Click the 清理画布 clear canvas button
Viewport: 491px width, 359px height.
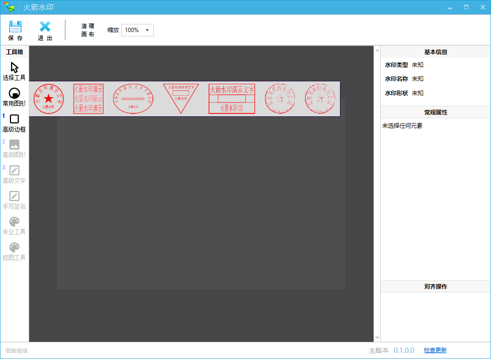pyautogui.click(x=87, y=30)
